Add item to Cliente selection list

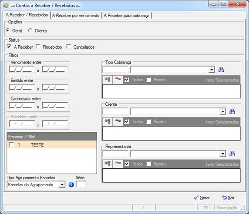(108, 121)
